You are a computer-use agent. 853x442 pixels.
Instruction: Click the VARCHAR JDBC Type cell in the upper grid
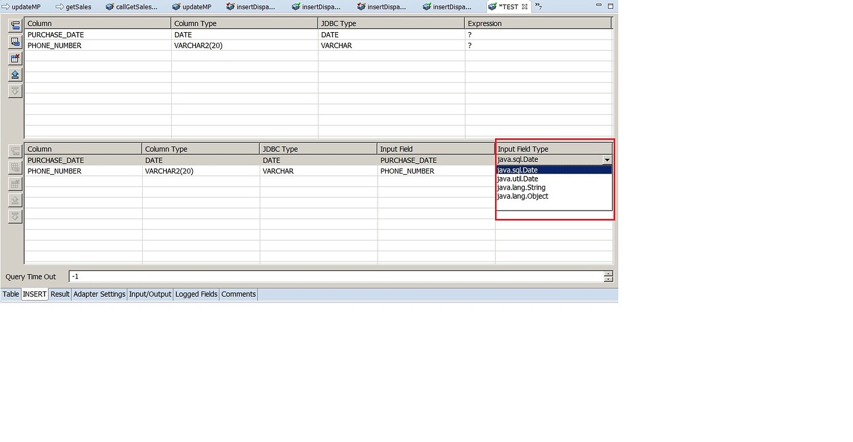click(x=391, y=46)
